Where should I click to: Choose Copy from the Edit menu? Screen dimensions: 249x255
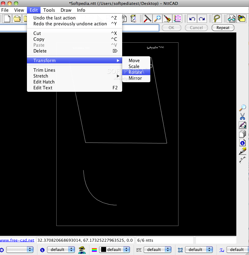pyautogui.click(x=75, y=39)
